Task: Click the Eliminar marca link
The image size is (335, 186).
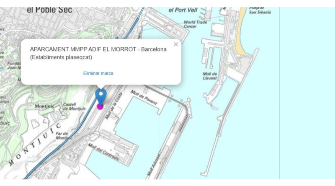Action: tap(98, 73)
